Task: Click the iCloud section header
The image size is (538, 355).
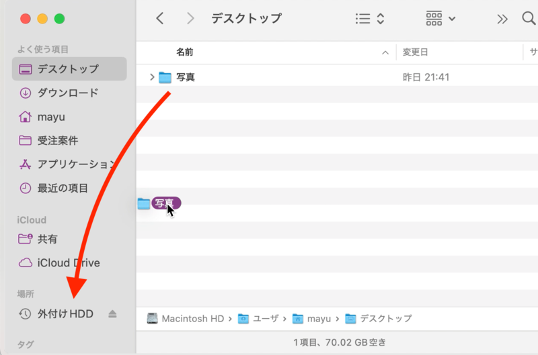Action: click(x=32, y=220)
